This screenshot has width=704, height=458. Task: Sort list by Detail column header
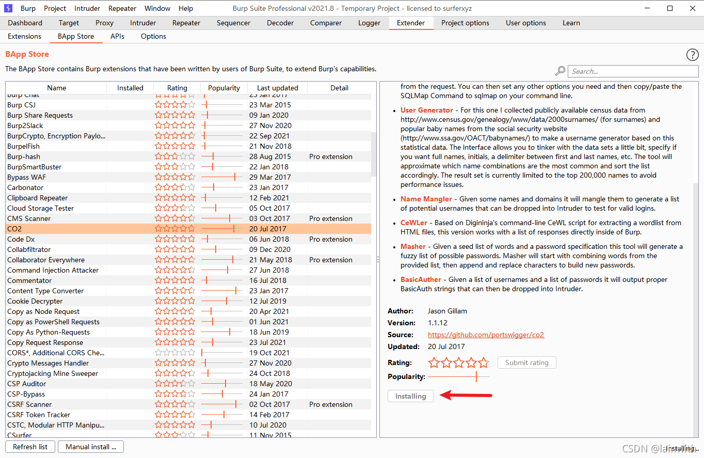click(339, 88)
